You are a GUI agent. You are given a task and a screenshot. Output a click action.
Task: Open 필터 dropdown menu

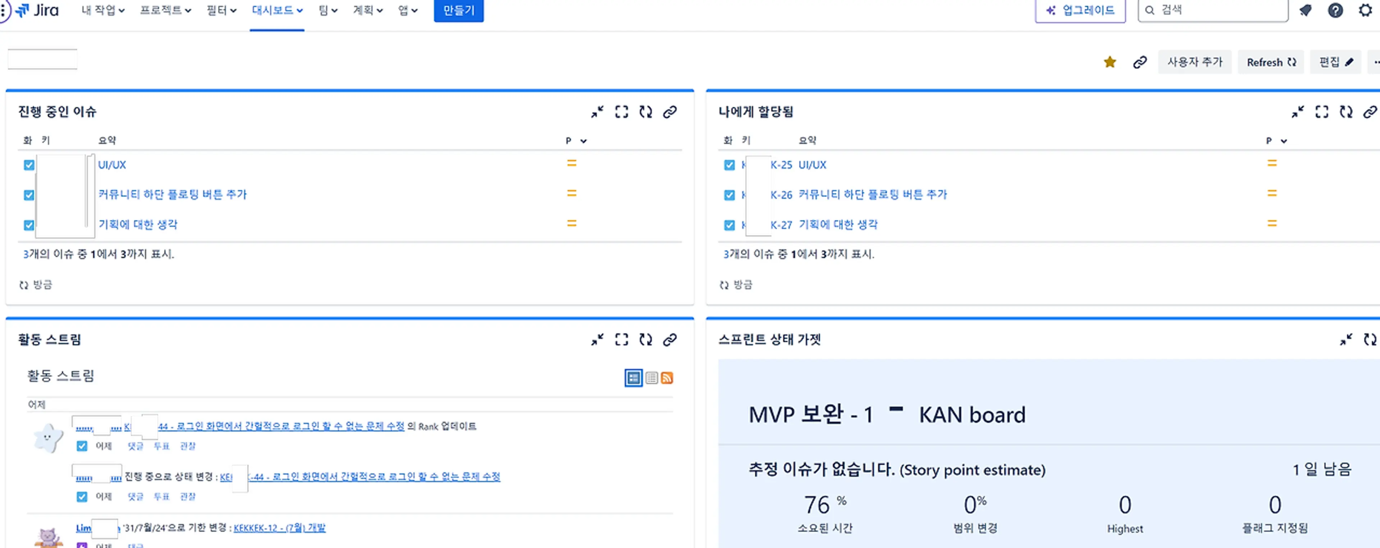click(221, 10)
